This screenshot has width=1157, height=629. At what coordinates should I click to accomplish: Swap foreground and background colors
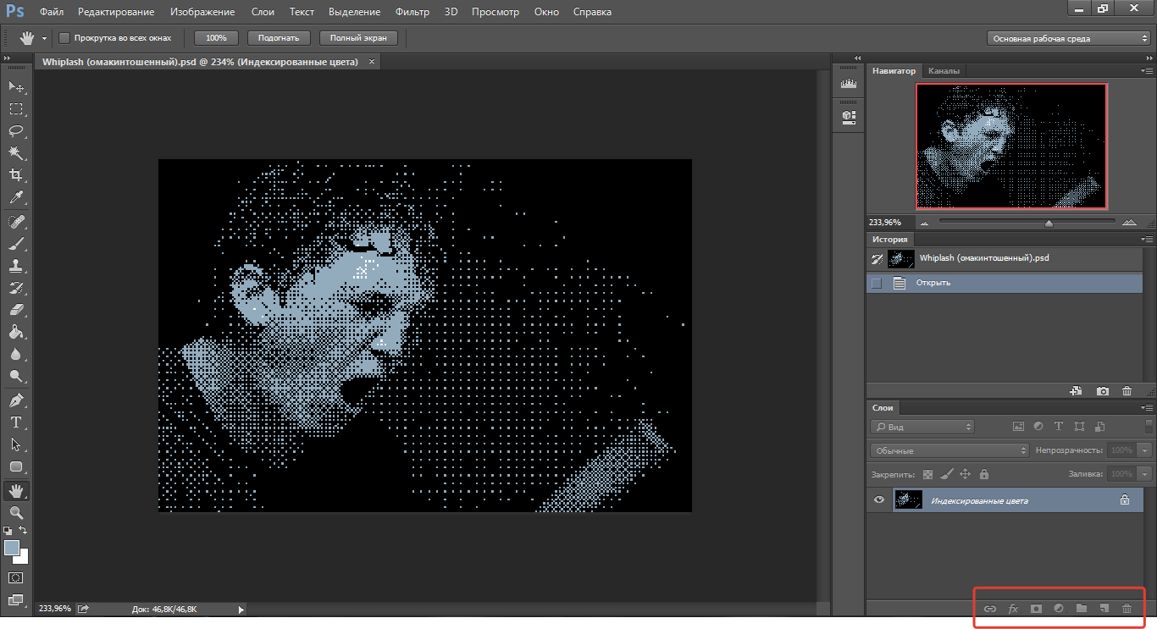coord(25,530)
